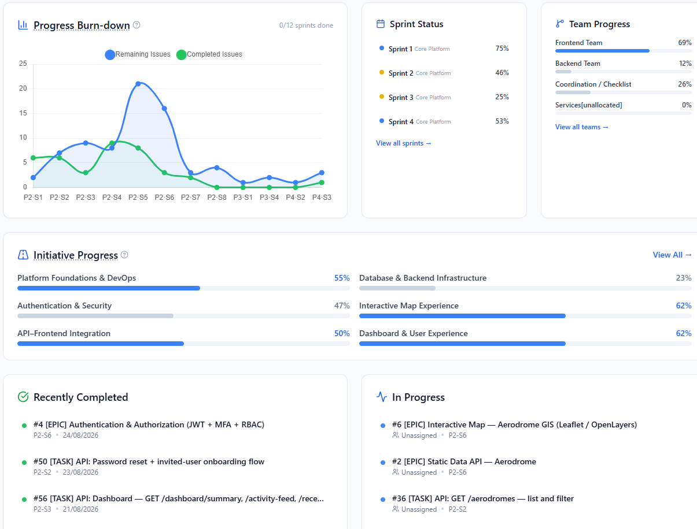
Task: Click the help icon next to Progress Burn-down
Action: click(x=137, y=25)
